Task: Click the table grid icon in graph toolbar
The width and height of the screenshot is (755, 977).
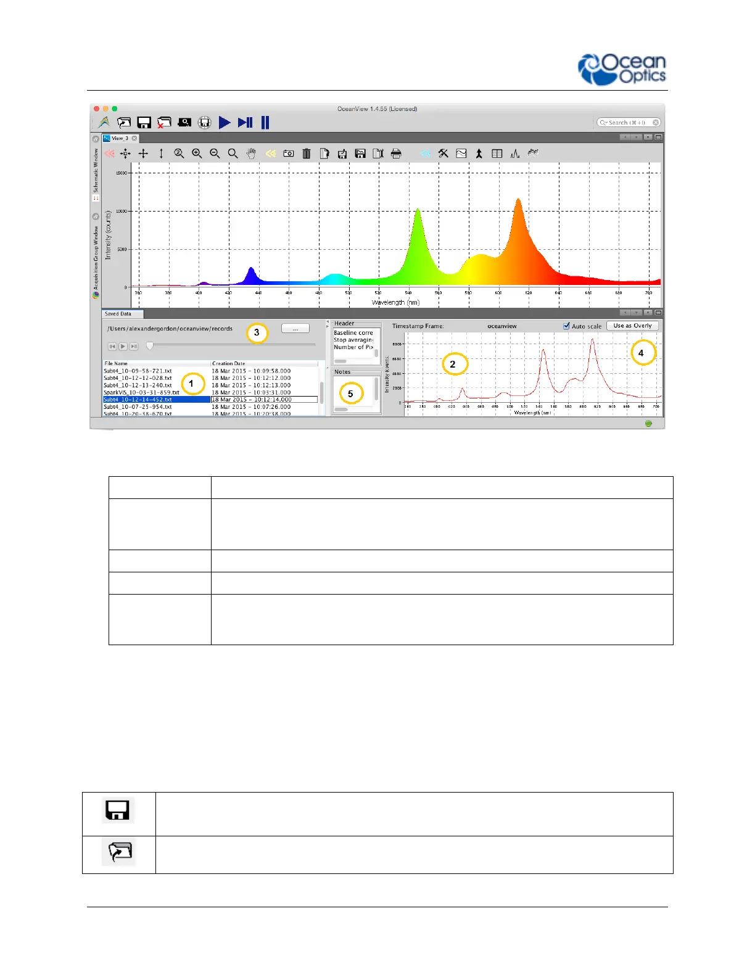Action: point(497,154)
